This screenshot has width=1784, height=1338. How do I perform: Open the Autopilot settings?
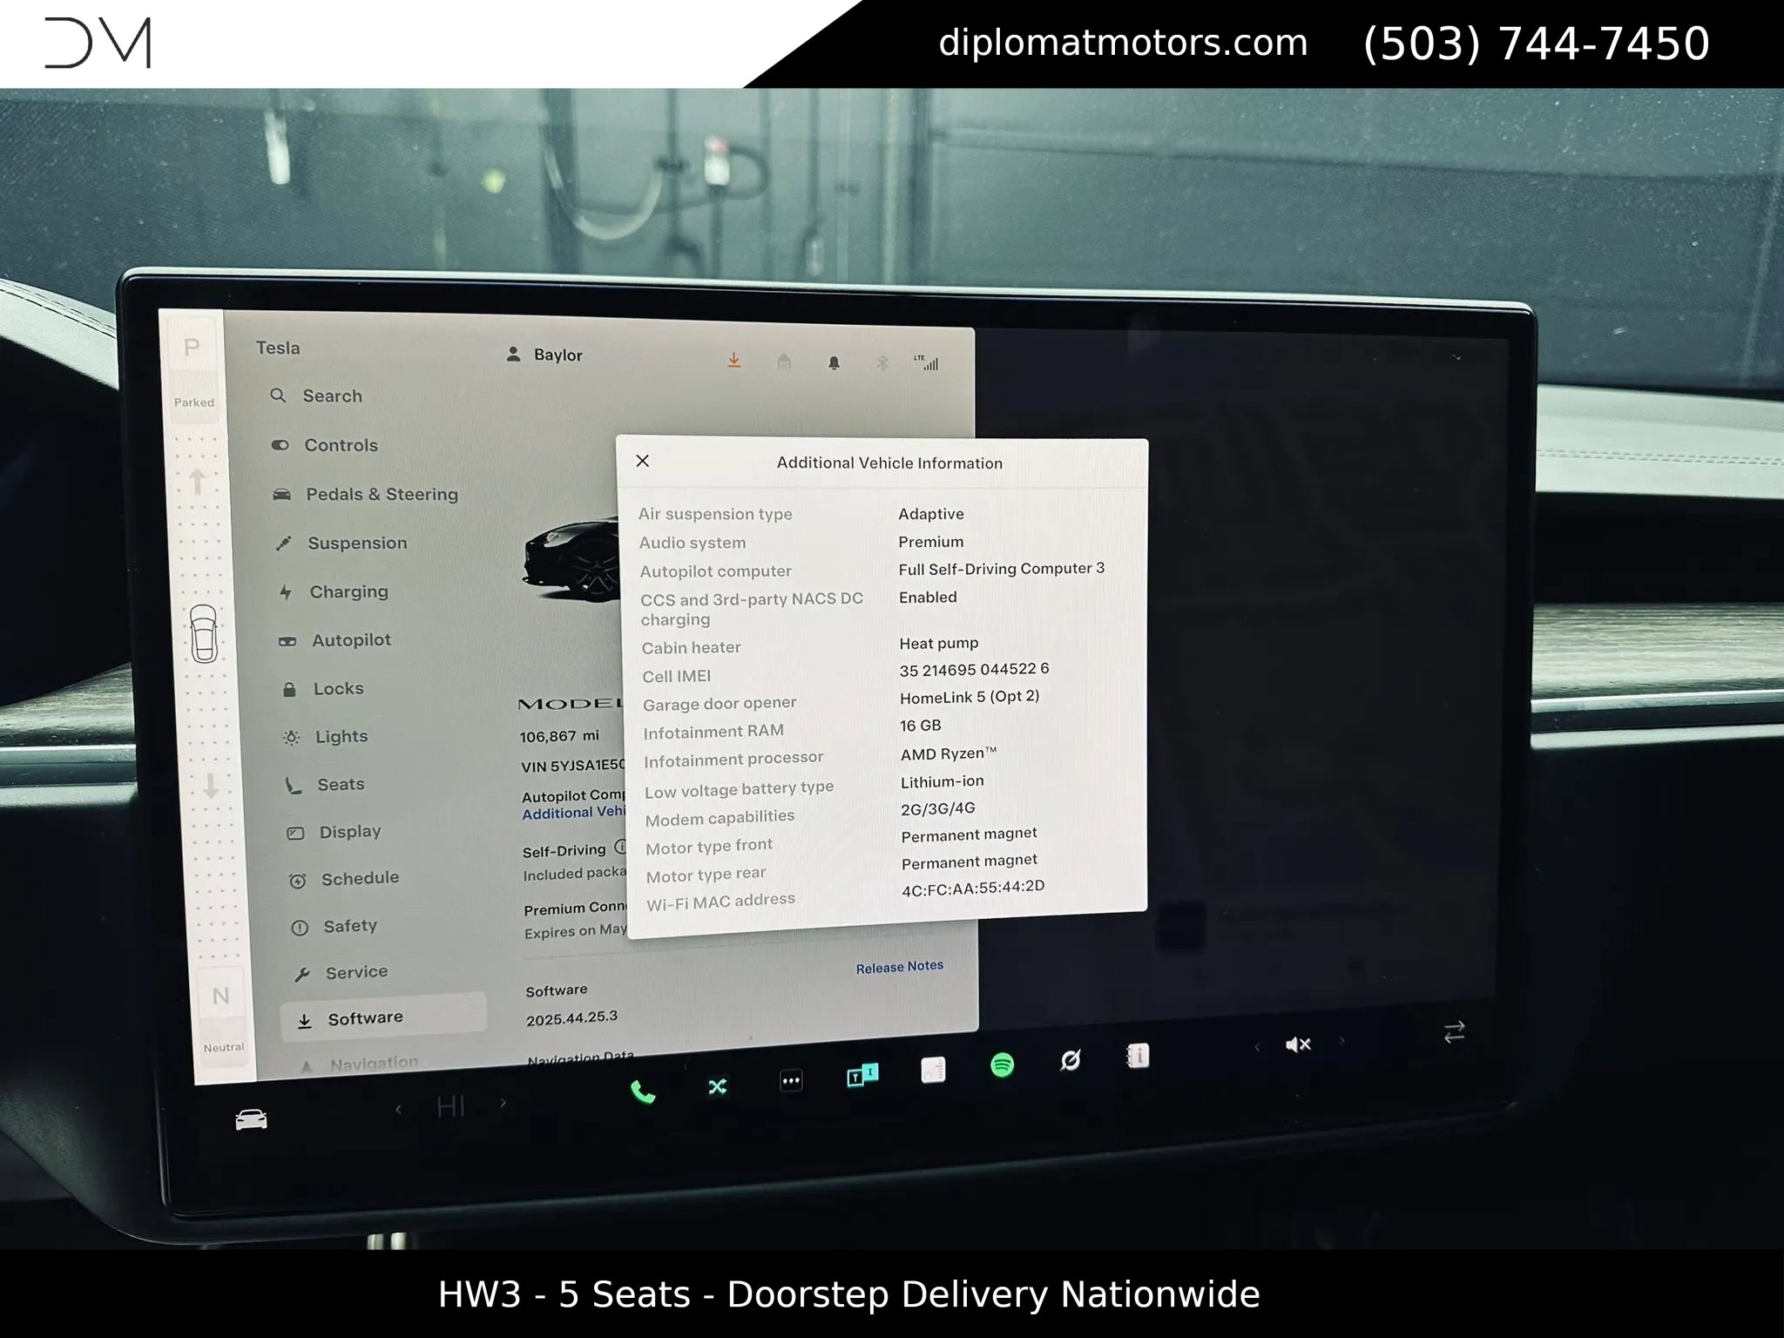click(x=334, y=640)
